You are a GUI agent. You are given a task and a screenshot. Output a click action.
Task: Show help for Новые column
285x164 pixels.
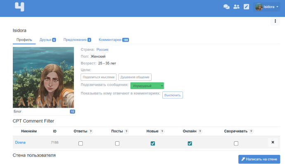pyautogui.click(x=162, y=131)
